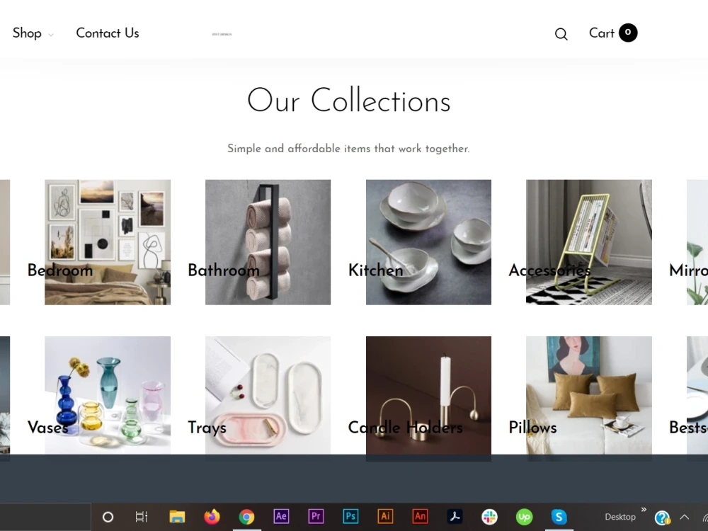Open the help question-mark tray icon
Image resolution: width=708 pixels, height=531 pixels.
point(663,518)
